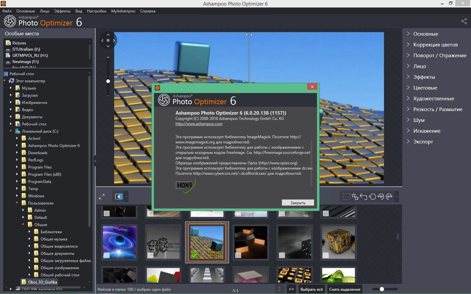Open the Справка menu
The width and height of the screenshot is (471, 294).
[x=148, y=11]
